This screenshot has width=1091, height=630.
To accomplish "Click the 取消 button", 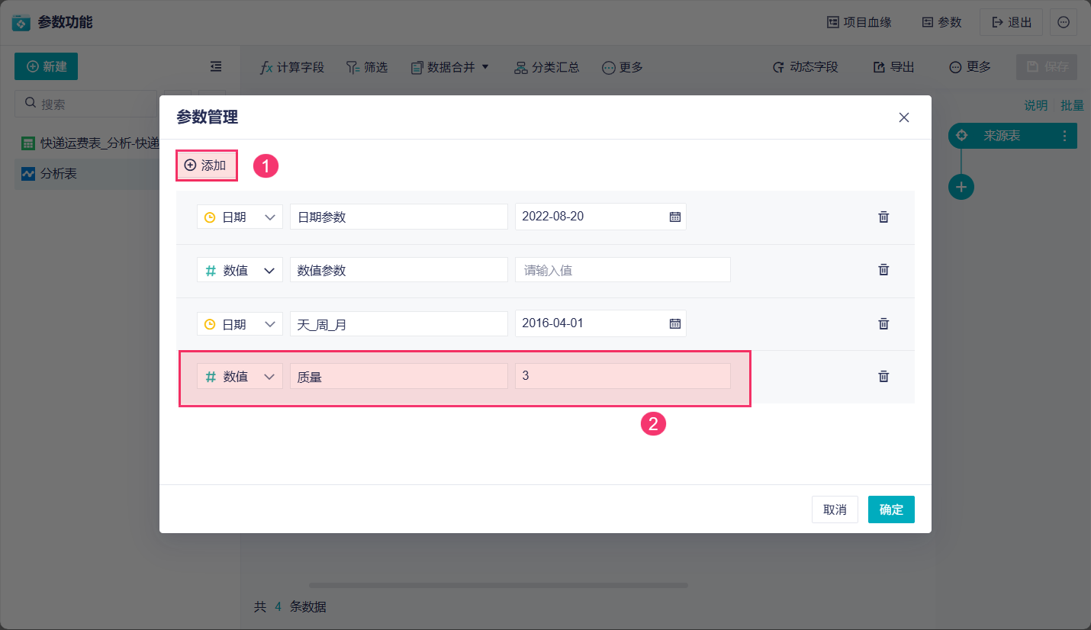I will (835, 509).
